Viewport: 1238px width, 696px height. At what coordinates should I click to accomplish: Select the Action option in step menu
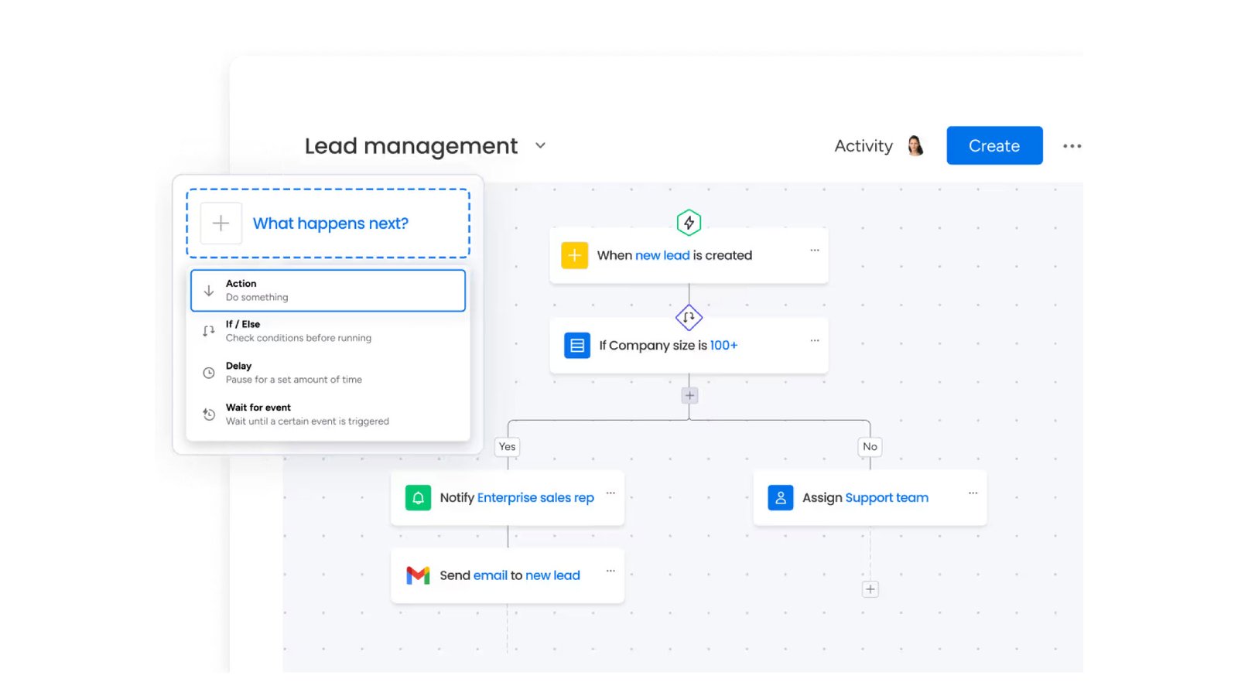tap(328, 291)
